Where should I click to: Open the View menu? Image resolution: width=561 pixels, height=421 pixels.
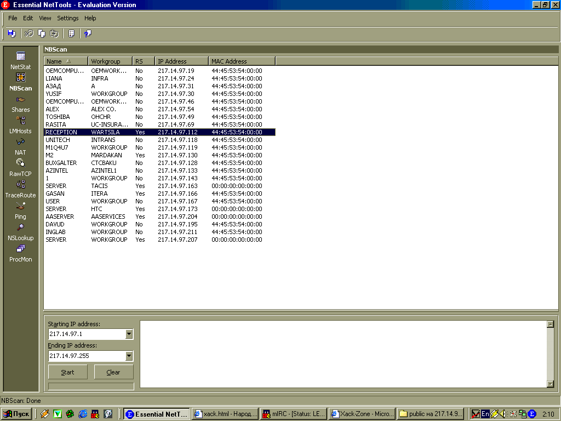pyautogui.click(x=45, y=18)
